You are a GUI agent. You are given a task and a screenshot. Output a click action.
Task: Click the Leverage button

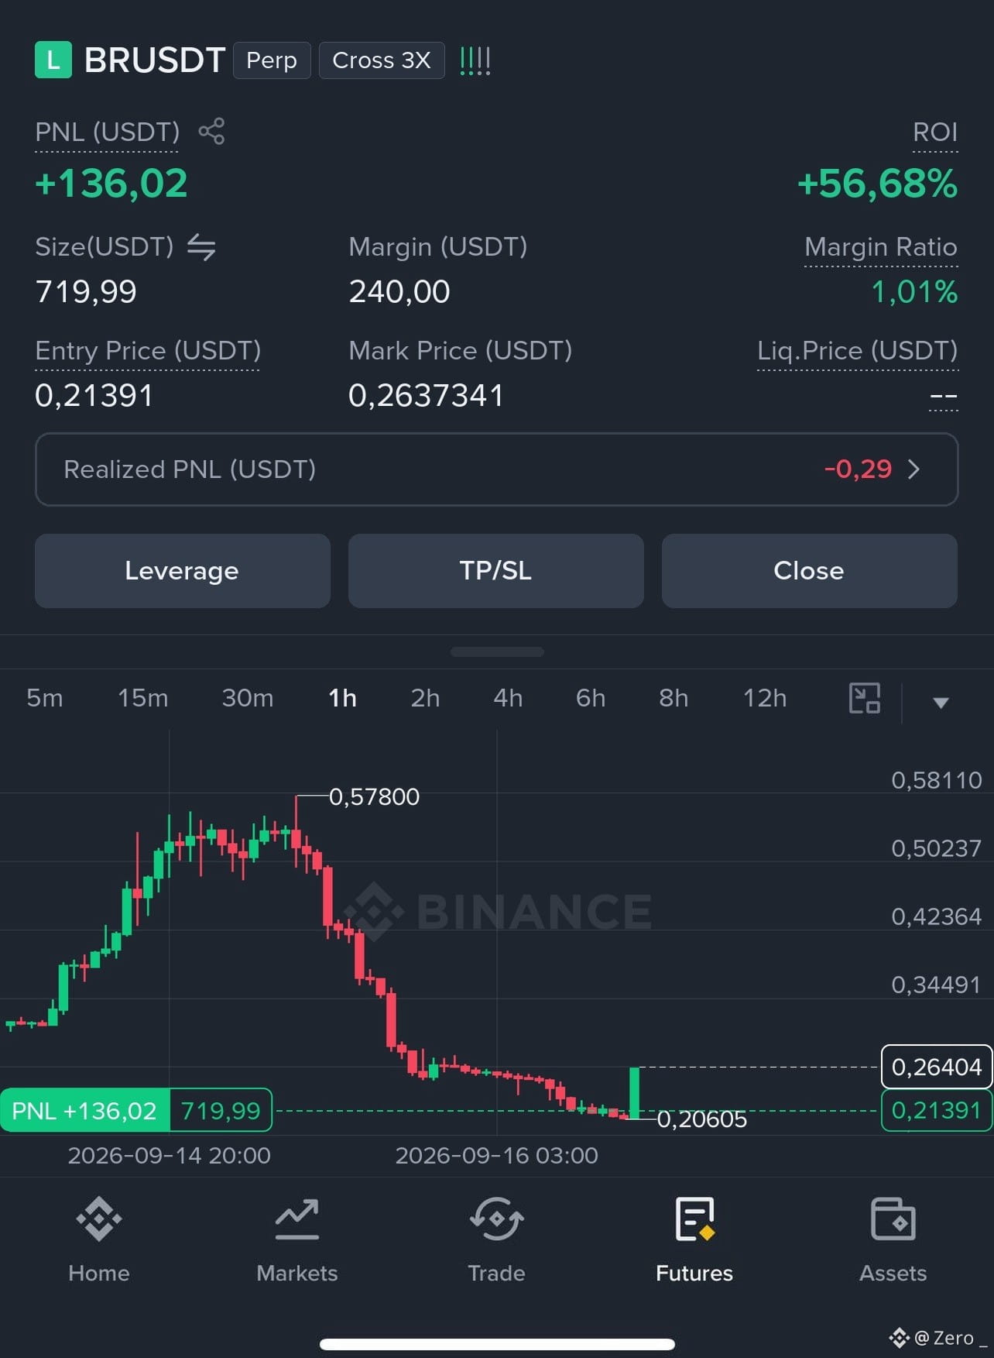[x=183, y=571]
